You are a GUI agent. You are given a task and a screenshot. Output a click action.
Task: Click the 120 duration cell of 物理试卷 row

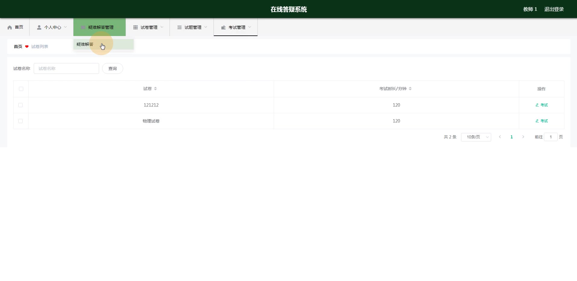(396, 121)
